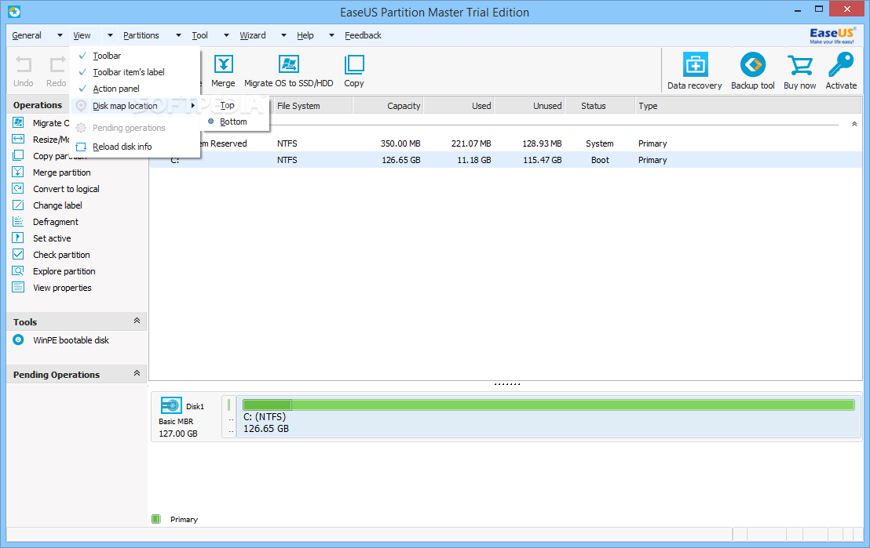Select Bottom for disk map location
870x548 pixels.
click(x=235, y=122)
